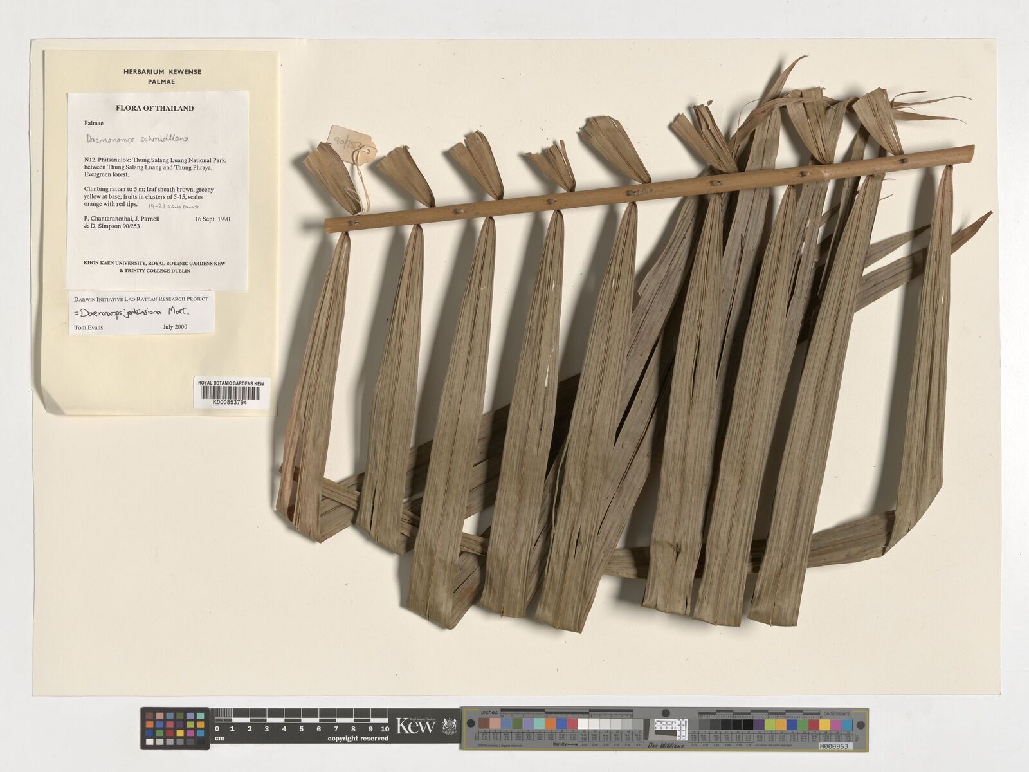Click the '10' mark on the cm ruler
This screenshot has height=772, width=1029.
coord(384,729)
